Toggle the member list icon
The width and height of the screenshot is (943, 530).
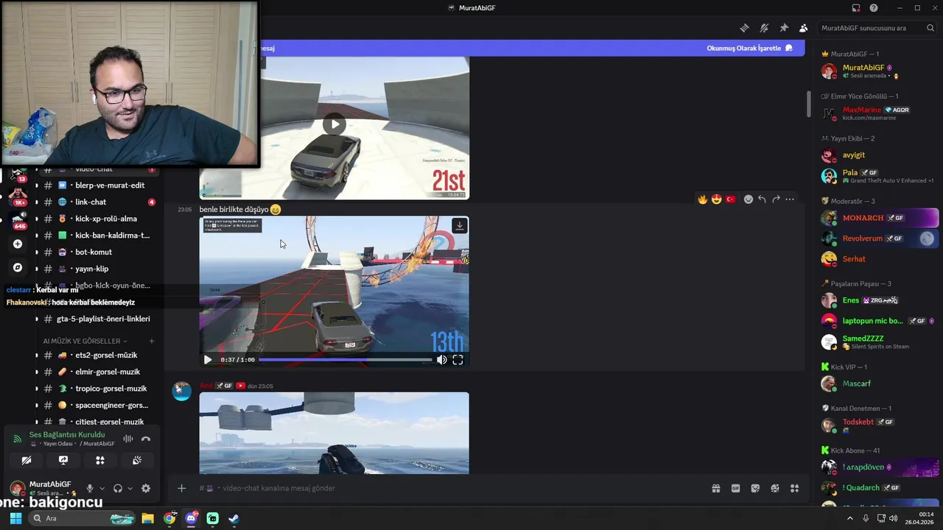[x=804, y=28]
